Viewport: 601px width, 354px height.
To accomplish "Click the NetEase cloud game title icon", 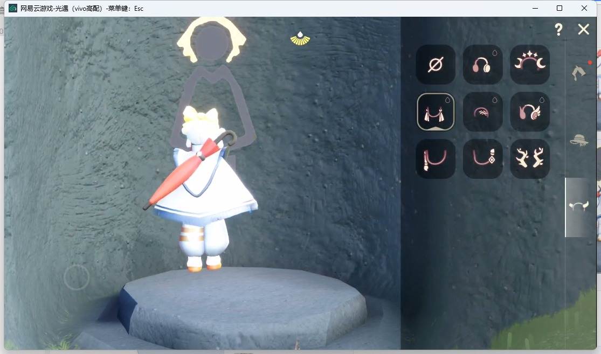I will coord(13,8).
